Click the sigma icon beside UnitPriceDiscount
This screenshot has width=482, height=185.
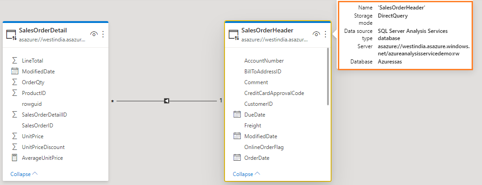click(x=14, y=147)
